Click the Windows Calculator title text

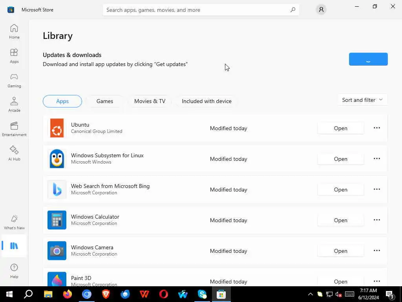point(95,217)
